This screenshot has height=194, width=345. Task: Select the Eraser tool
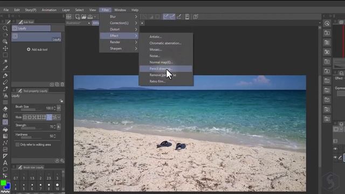[x=5, y=109]
